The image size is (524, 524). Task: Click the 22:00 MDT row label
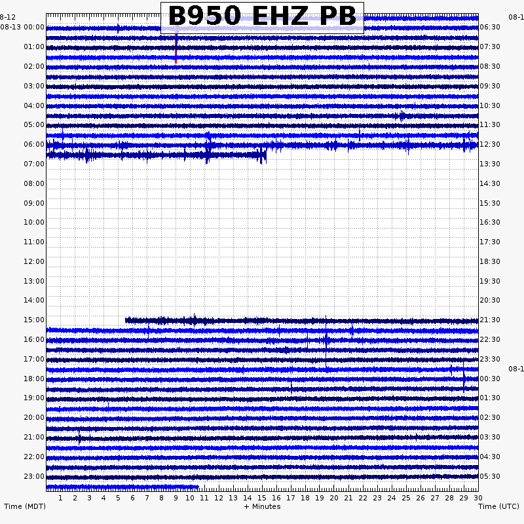pos(34,457)
